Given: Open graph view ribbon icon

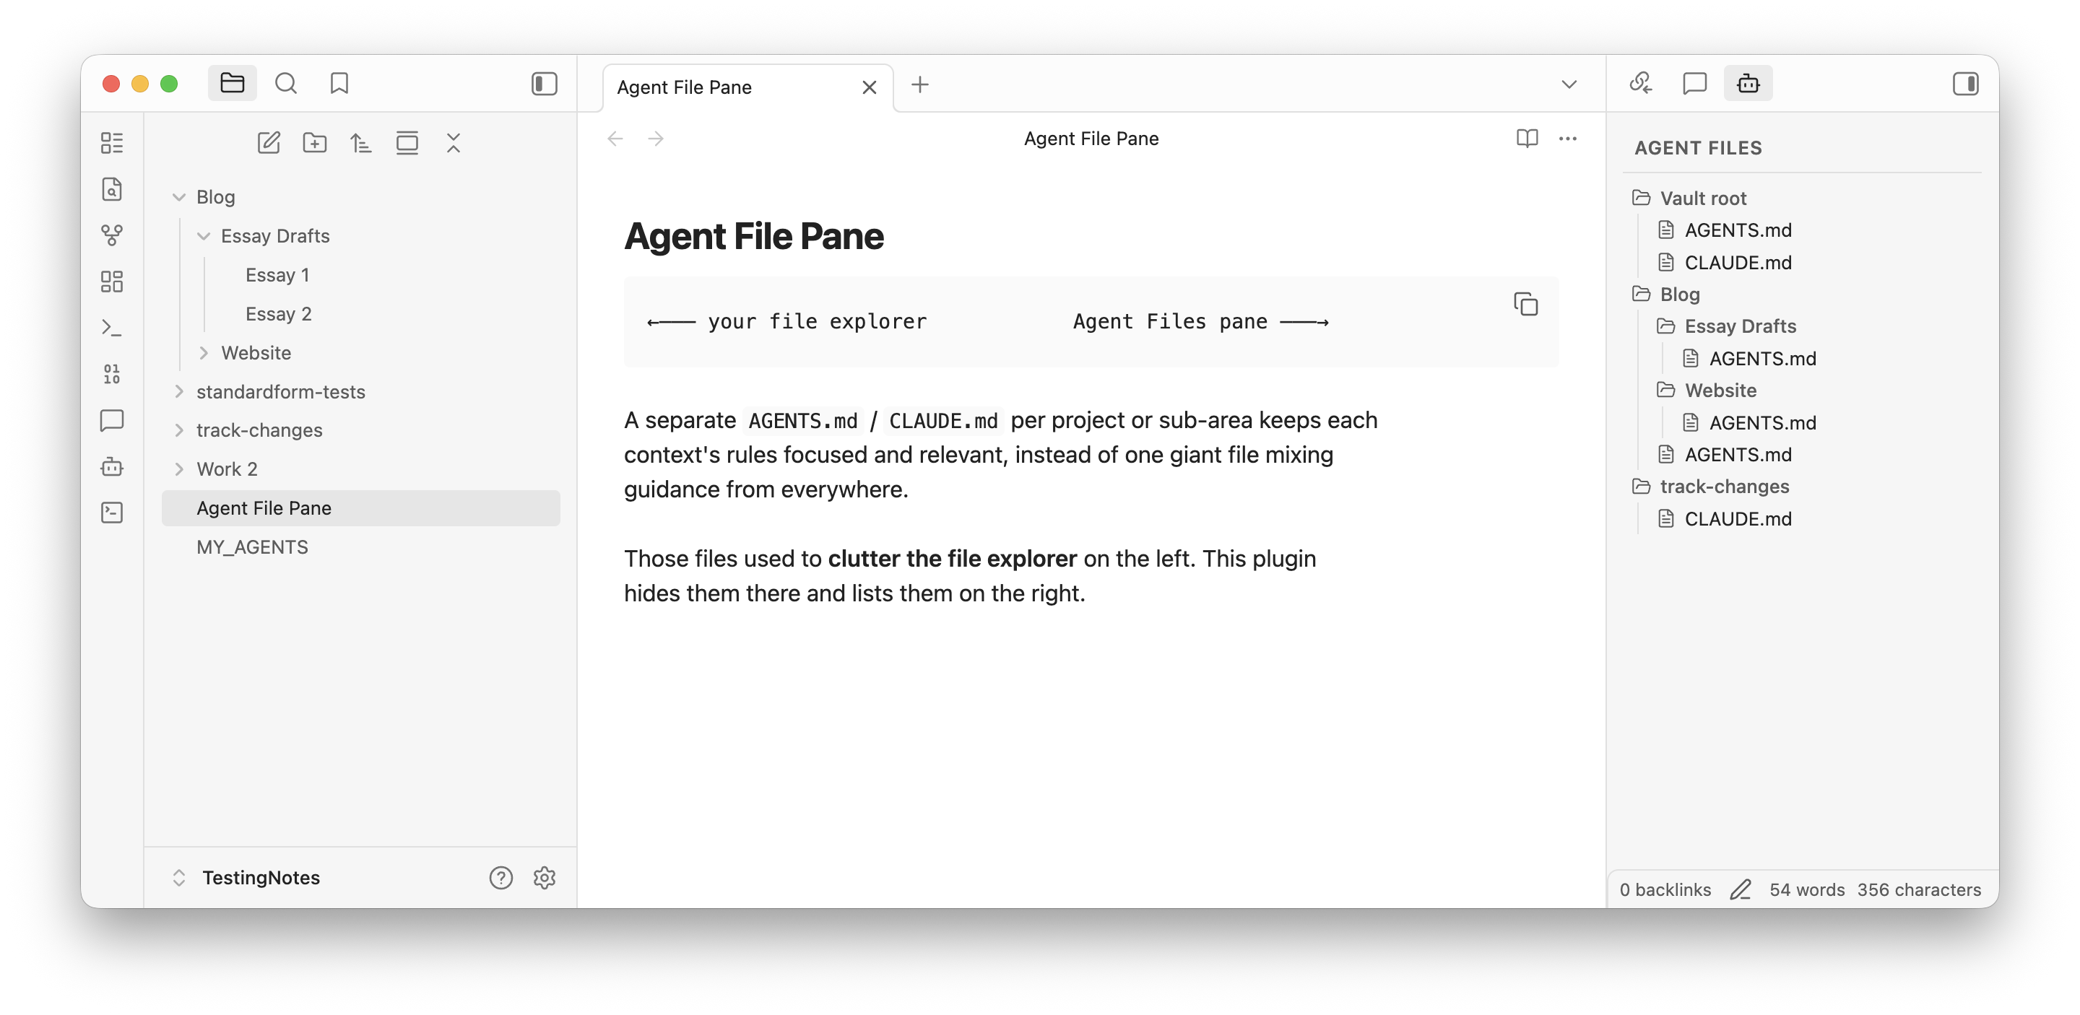Looking at the screenshot, I should 112,235.
